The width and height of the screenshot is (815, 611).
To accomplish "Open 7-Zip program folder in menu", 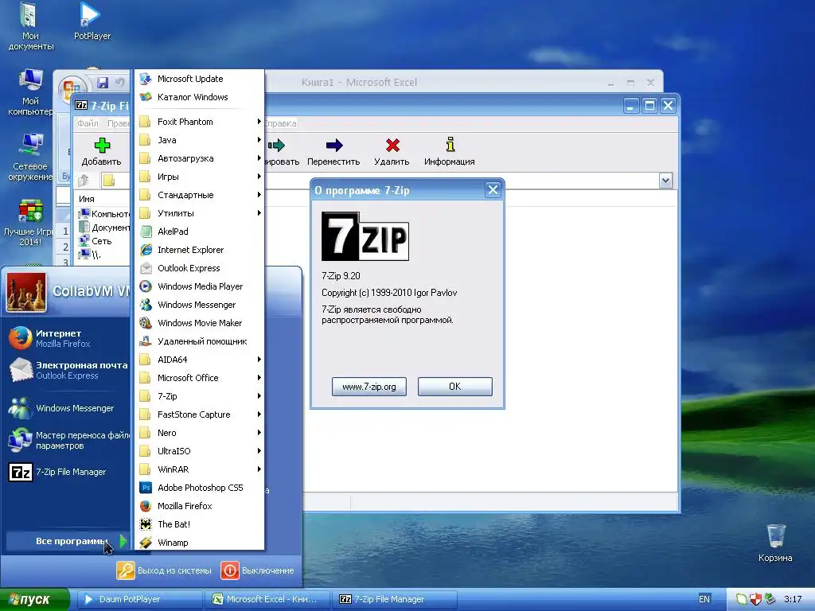I will [x=200, y=396].
